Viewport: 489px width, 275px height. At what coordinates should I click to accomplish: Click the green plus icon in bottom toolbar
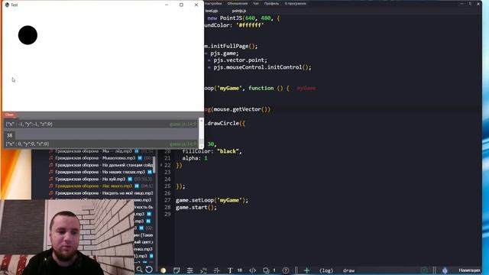306,270
